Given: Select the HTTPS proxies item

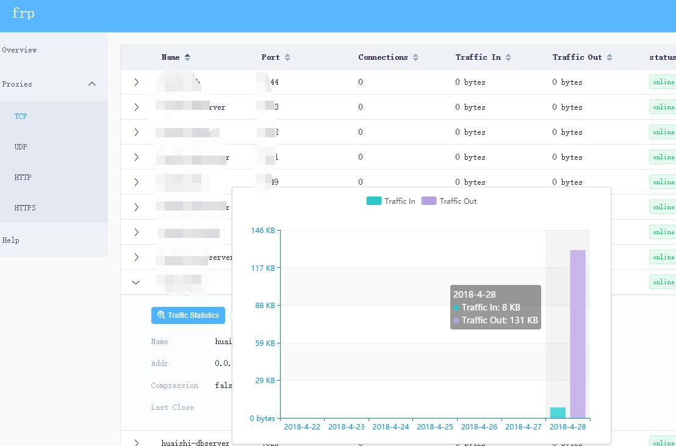Looking at the screenshot, I should point(25,208).
